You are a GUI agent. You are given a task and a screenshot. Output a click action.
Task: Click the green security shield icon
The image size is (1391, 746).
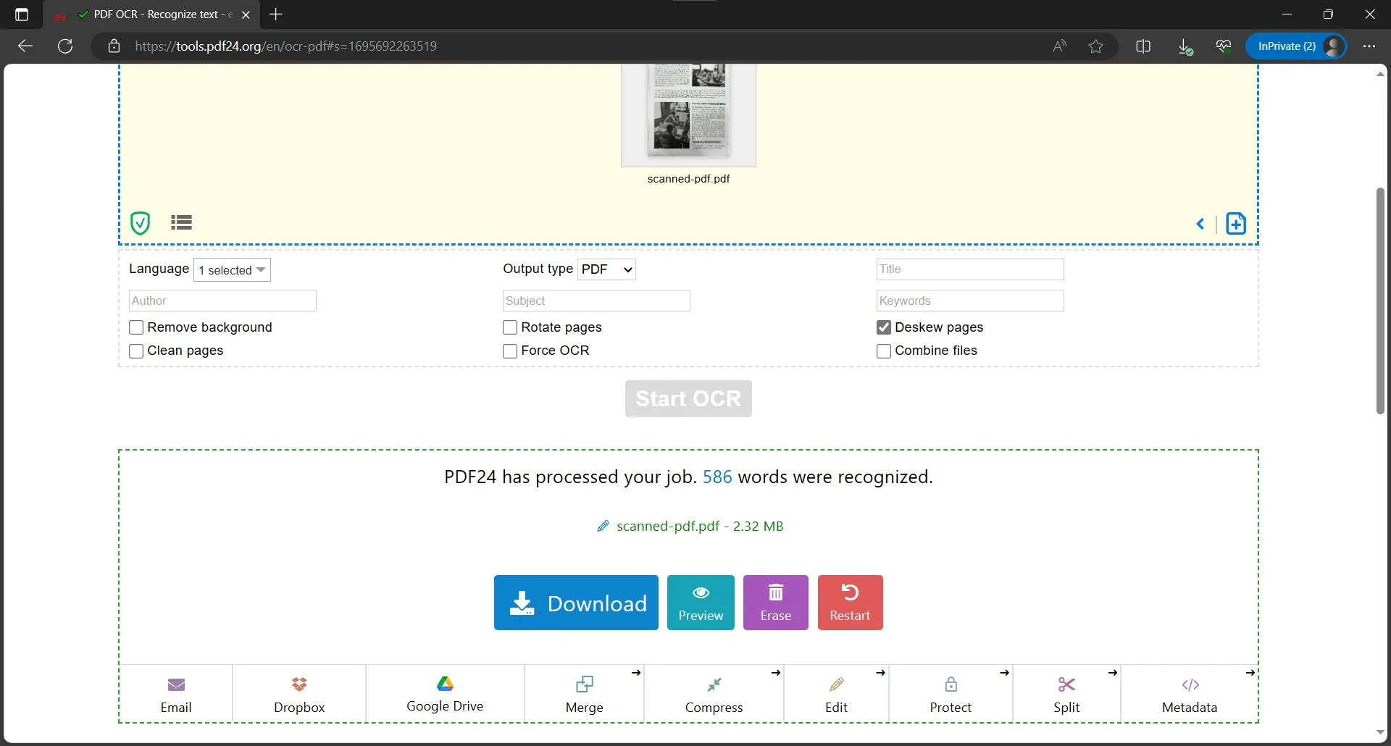click(x=140, y=223)
